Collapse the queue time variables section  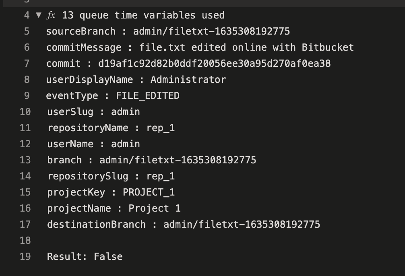click(x=39, y=15)
